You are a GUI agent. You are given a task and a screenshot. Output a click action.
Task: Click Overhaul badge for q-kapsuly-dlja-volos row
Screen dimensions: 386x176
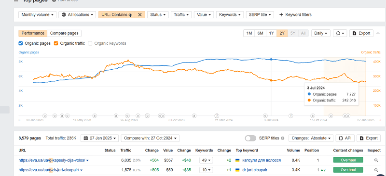(x=348, y=160)
